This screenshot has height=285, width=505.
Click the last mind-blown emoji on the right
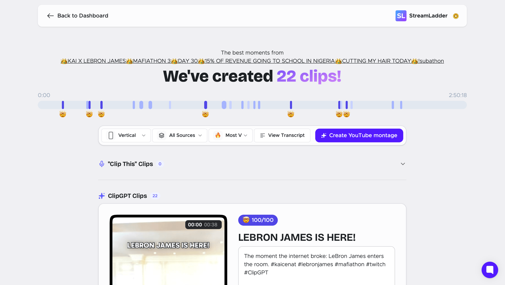[x=347, y=114]
